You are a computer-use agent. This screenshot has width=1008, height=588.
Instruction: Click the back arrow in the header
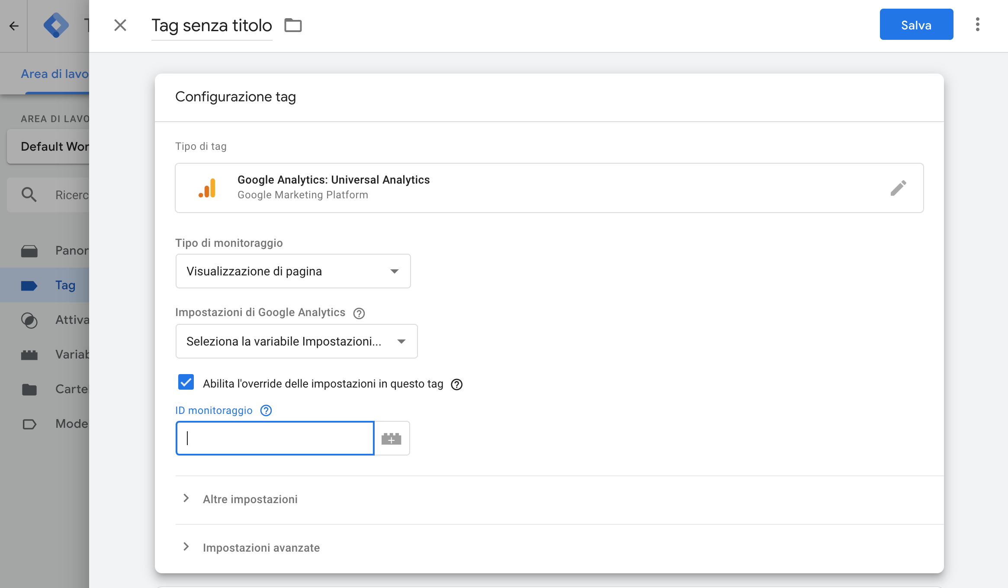(14, 26)
